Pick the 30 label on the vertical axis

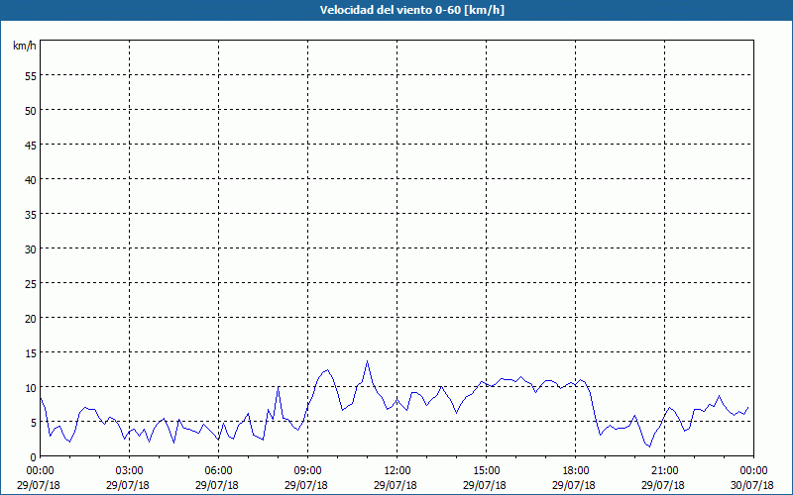tap(31, 249)
